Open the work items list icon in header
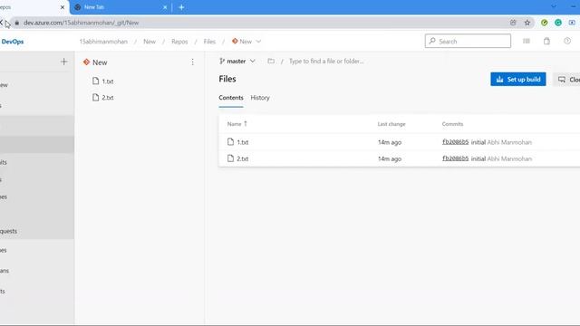The width and height of the screenshot is (580, 326). (527, 41)
